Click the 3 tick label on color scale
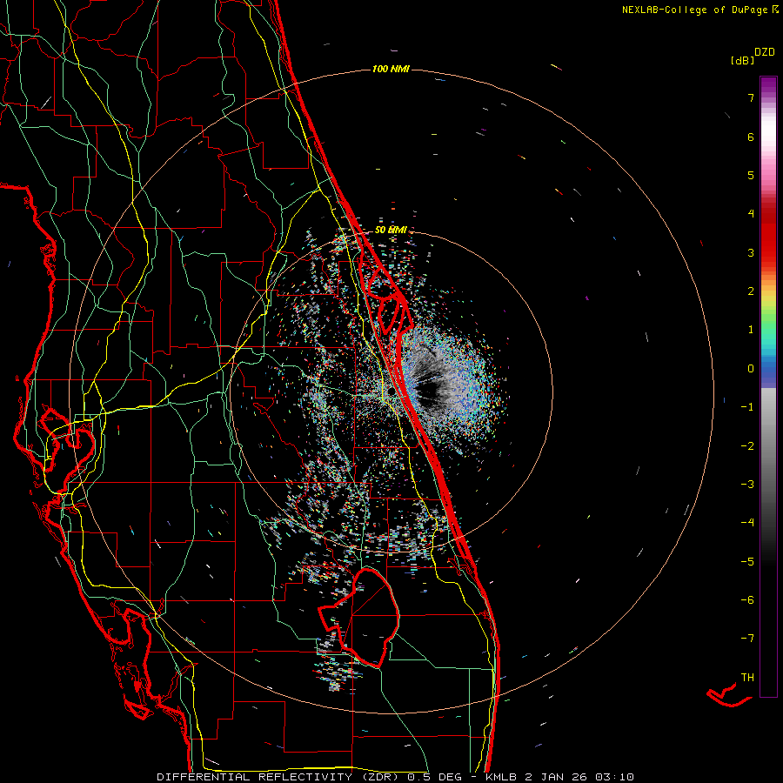The image size is (783, 783). pos(751,252)
